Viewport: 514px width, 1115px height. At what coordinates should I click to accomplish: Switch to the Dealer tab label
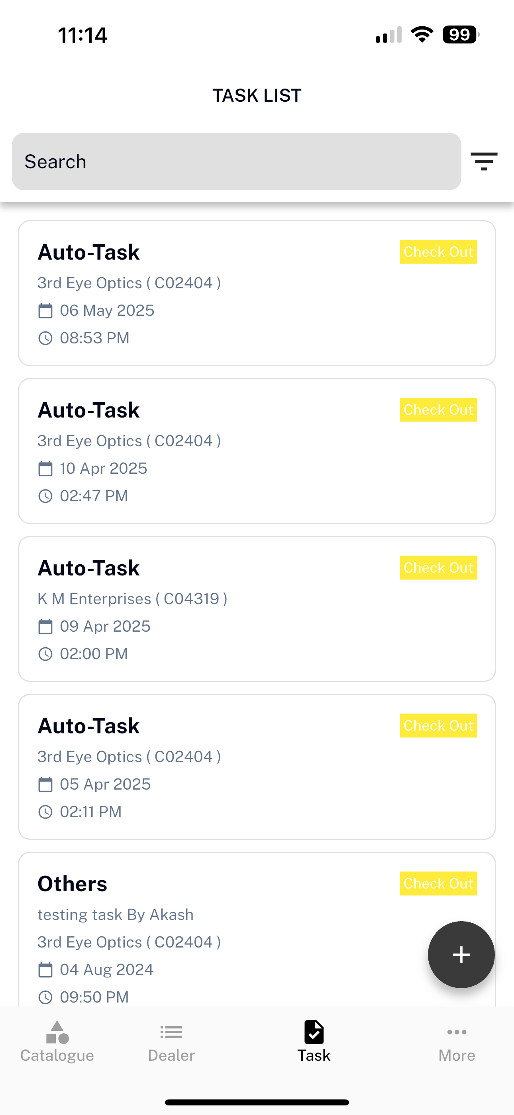point(171,1055)
